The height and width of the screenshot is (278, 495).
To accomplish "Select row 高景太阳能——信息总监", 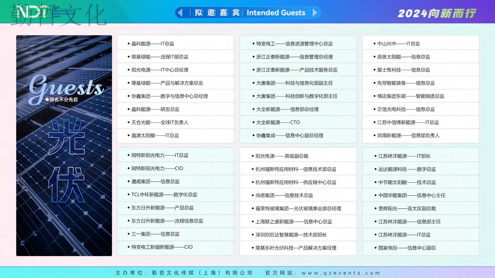I will (421, 57).
